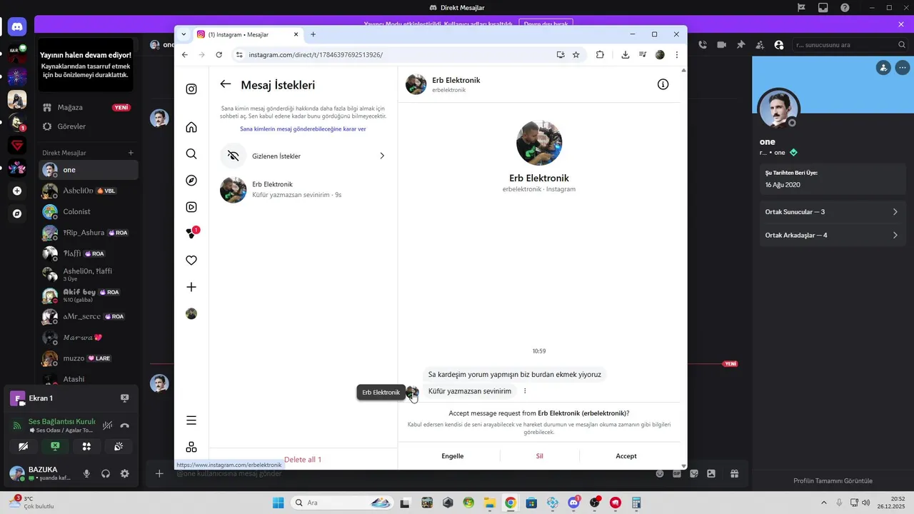This screenshot has width=914, height=514.
Task: Open Instagram hamburger more menu
Action: coord(191,420)
